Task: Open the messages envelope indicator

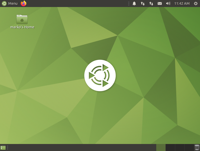Action: (x=160, y=4)
